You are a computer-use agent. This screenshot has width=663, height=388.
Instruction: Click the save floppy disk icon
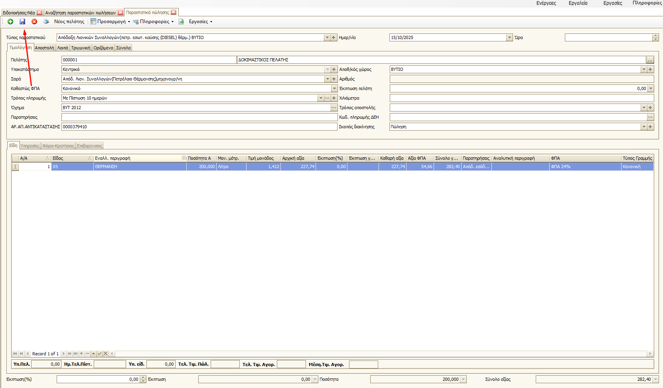pos(22,22)
